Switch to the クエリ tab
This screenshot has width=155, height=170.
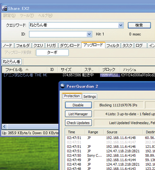pyautogui.click(x=38, y=45)
